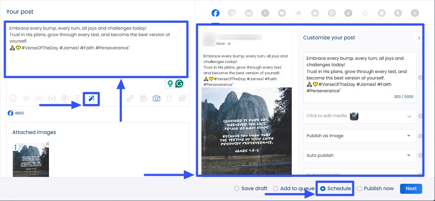Click the attached mountain image thumbnail
435x201 pixels.
coord(31,160)
